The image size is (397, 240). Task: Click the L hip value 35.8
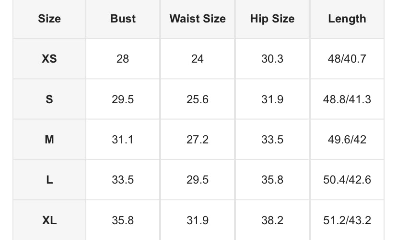(272, 180)
